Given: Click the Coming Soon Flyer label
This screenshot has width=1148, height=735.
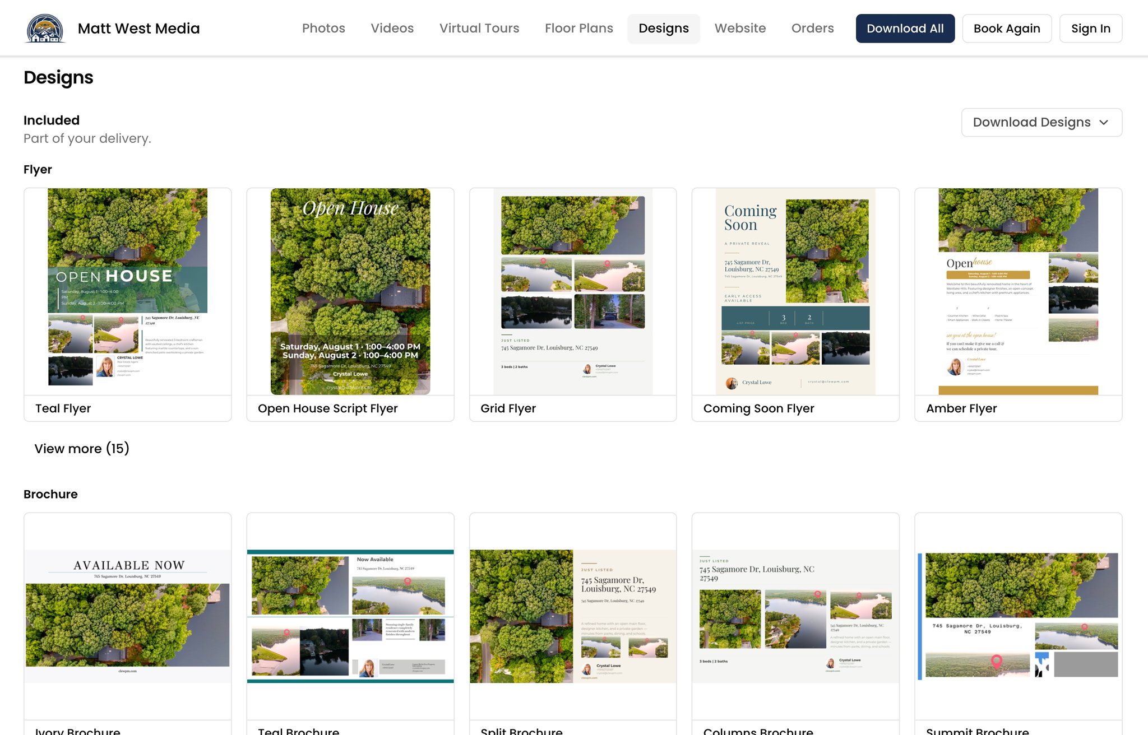Looking at the screenshot, I should point(759,408).
